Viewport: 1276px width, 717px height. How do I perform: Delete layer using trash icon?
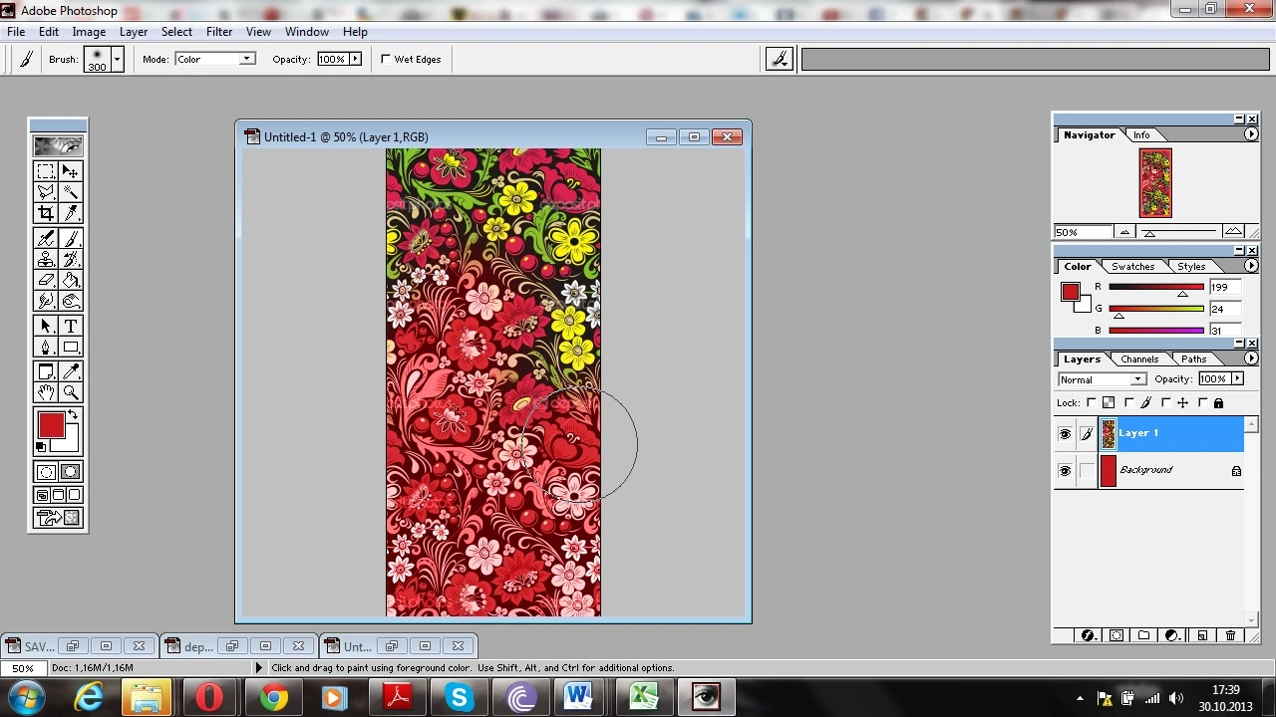click(x=1230, y=635)
